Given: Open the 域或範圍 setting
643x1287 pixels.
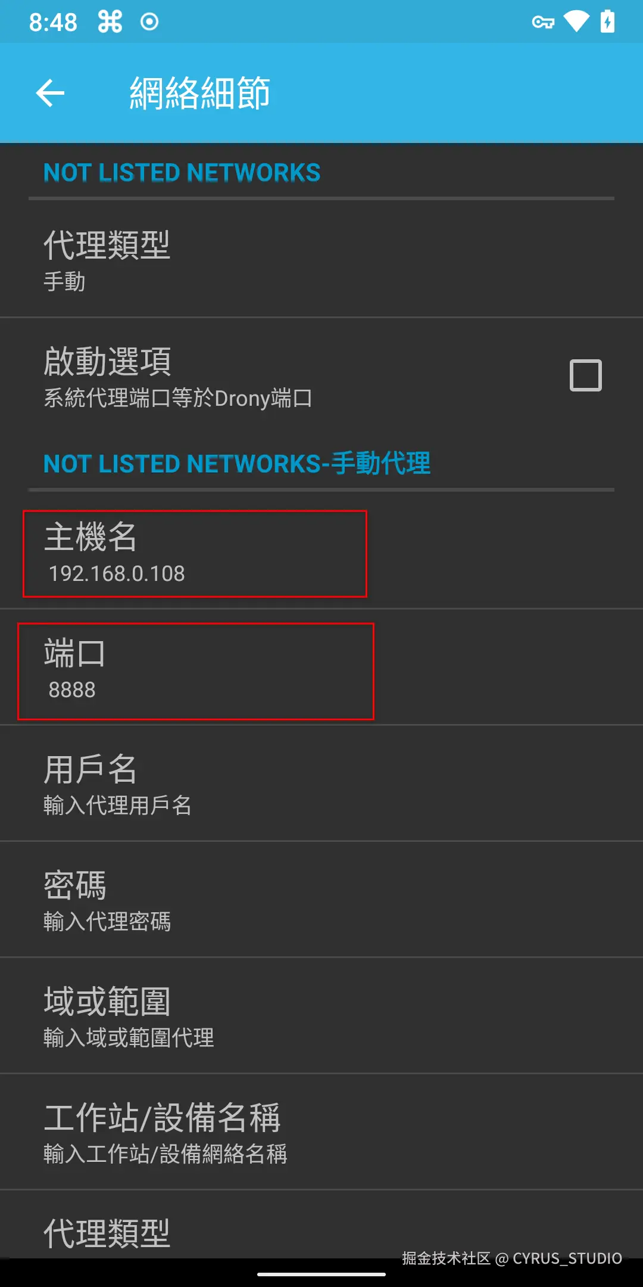Looking at the screenshot, I should 321,1016.
